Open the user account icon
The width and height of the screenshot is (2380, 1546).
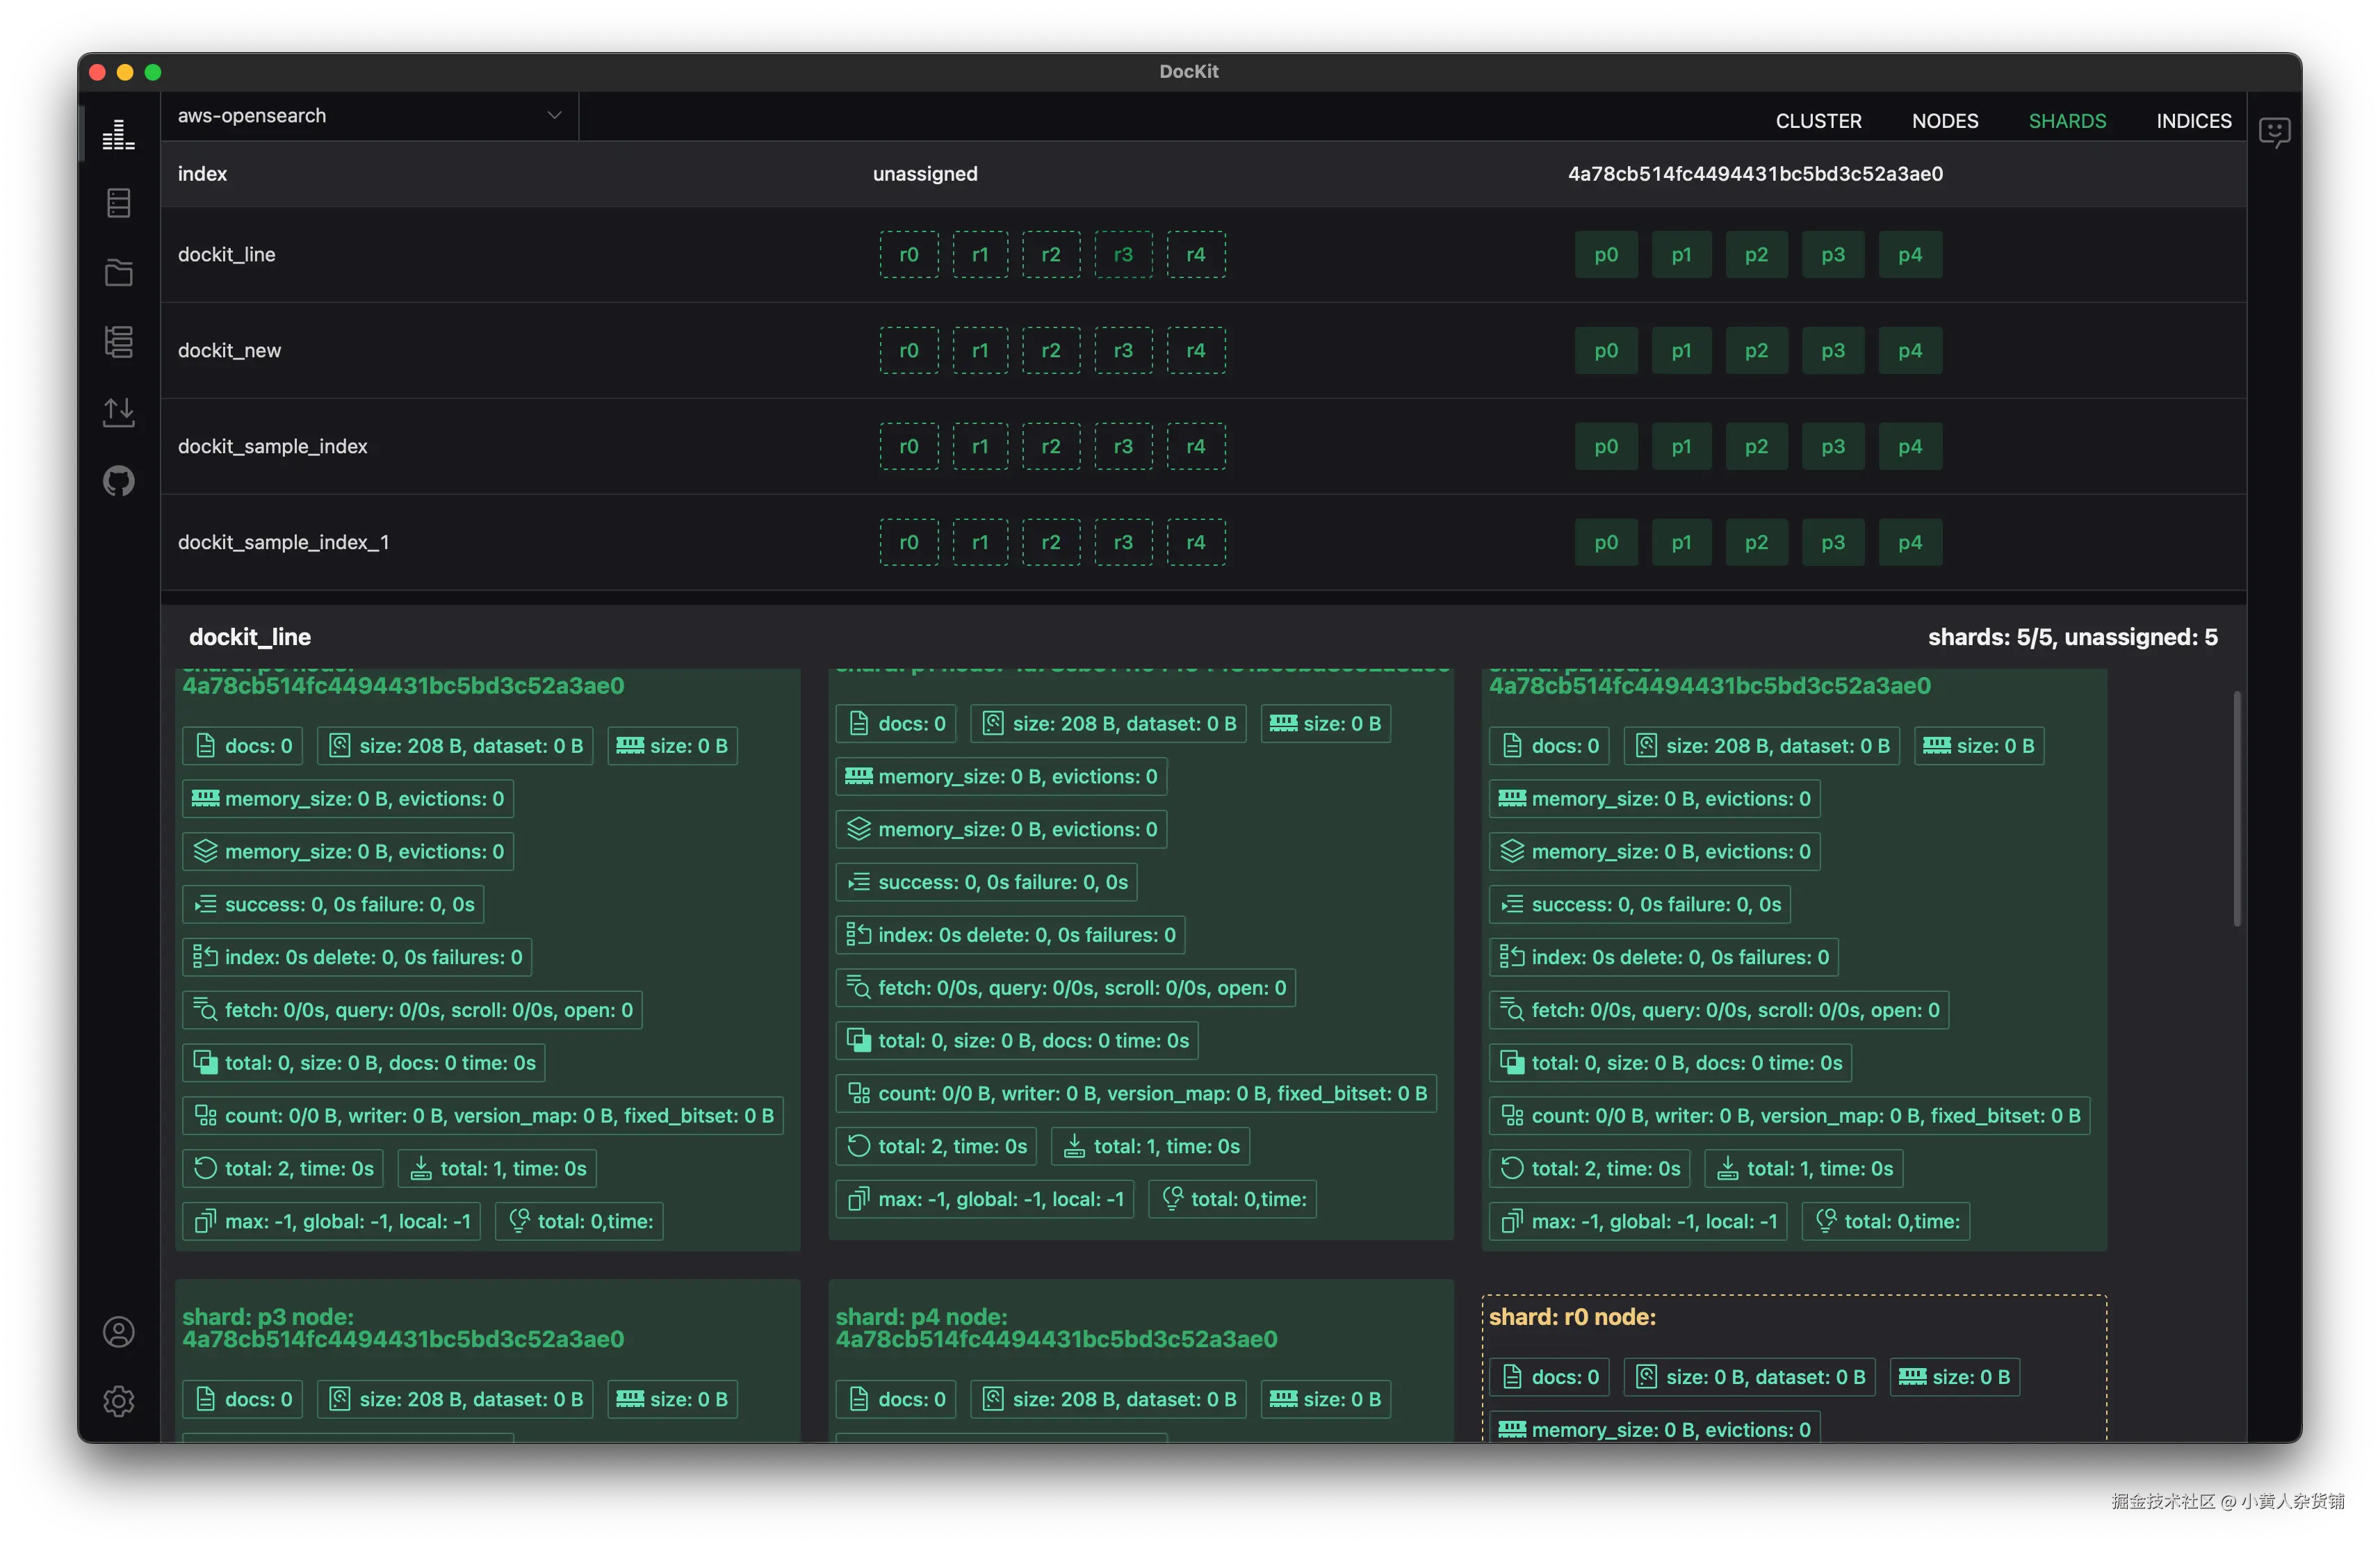tap(118, 1332)
